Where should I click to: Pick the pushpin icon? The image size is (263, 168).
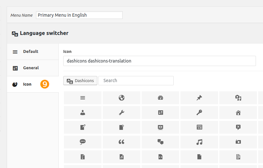[x=199, y=98]
